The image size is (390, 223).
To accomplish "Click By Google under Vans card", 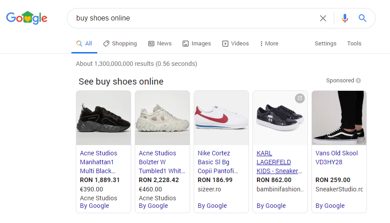I will click(330, 206).
